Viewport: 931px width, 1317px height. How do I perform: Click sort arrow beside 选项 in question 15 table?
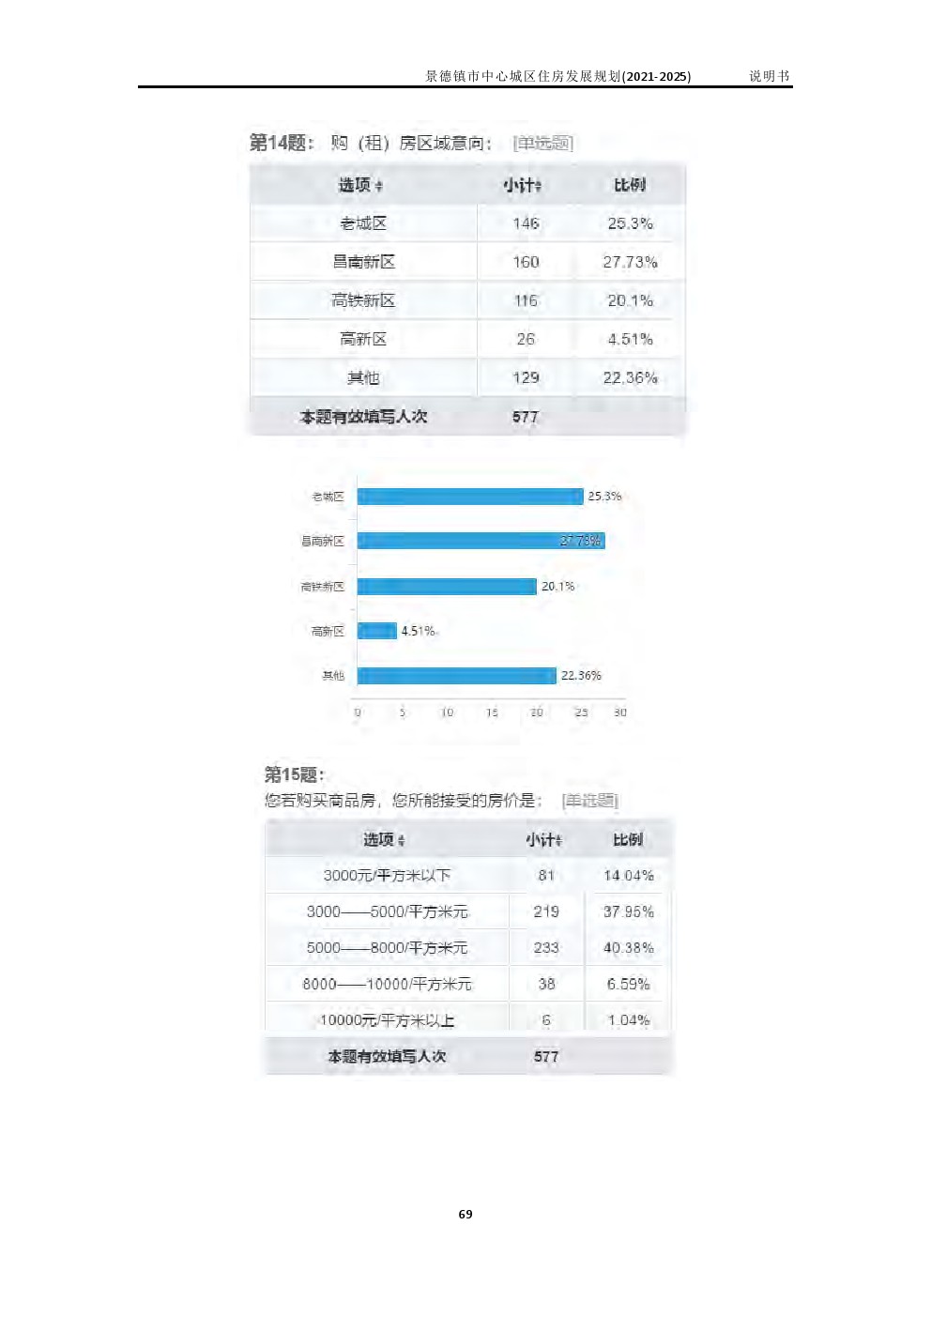(x=402, y=841)
